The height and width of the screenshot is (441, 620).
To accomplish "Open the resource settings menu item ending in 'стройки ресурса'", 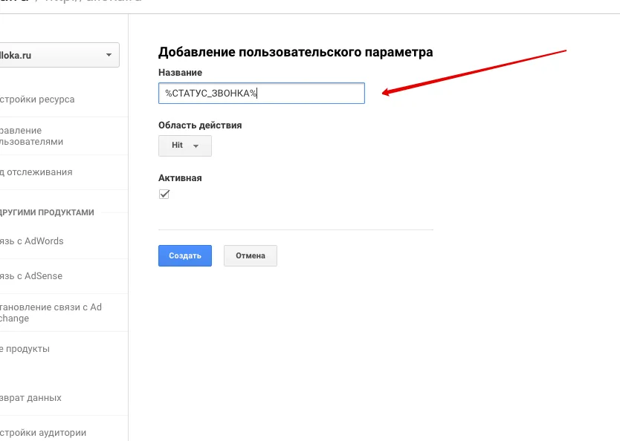I will (37, 99).
